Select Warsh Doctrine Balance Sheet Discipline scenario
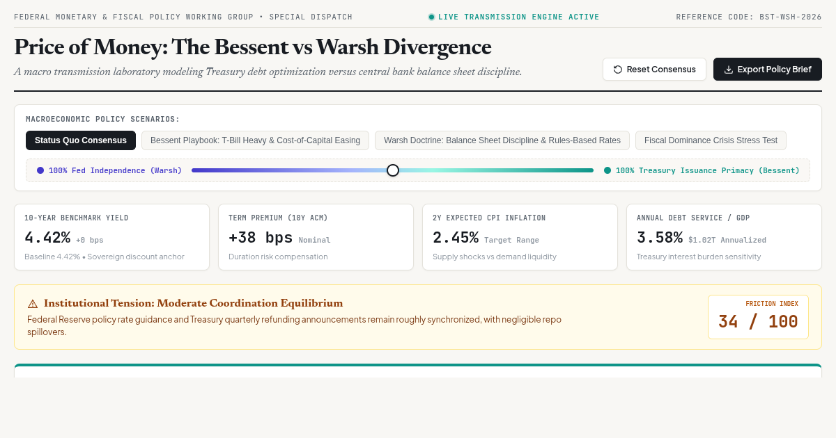836x438 pixels. (x=502, y=140)
